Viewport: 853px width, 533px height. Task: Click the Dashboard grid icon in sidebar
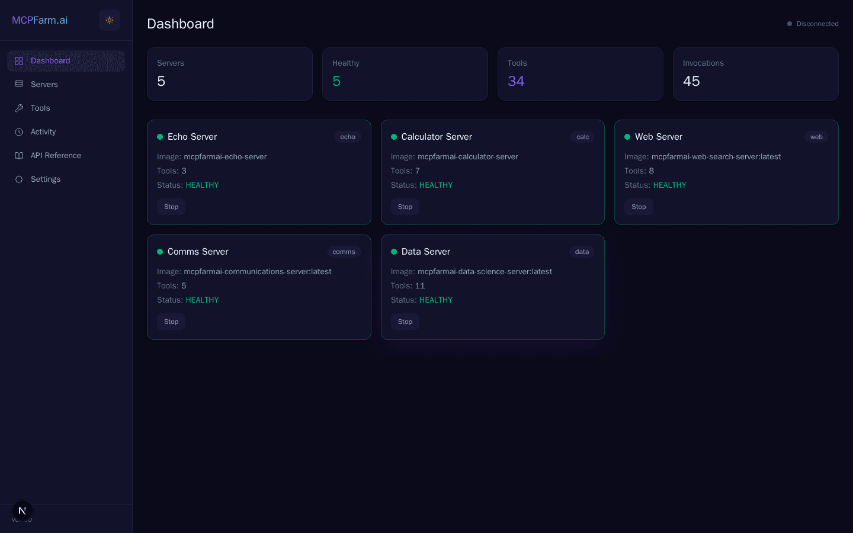point(18,60)
